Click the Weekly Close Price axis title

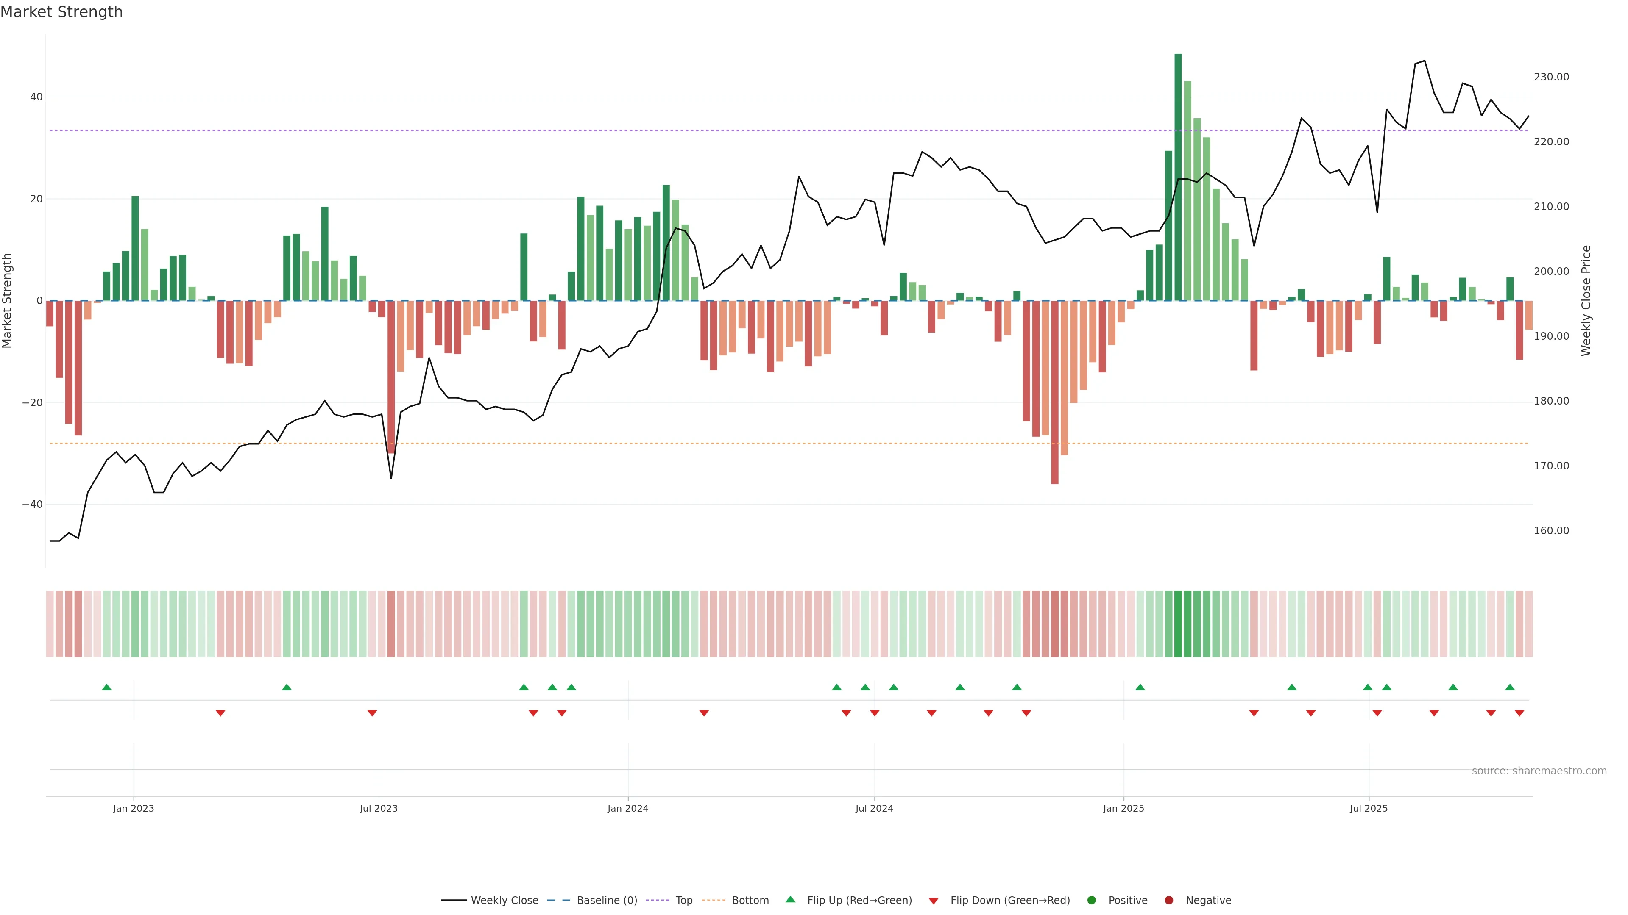(x=1586, y=301)
